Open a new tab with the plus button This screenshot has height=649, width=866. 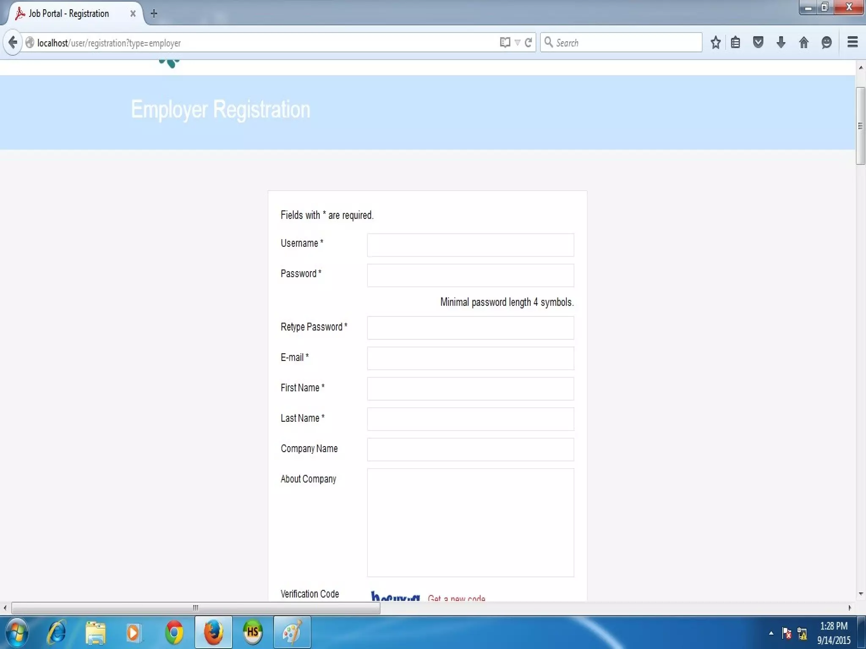tap(154, 14)
